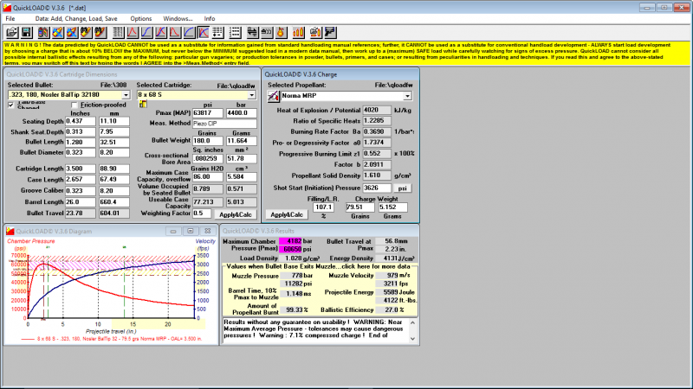The height and width of the screenshot is (389, 693).
Task: Click the Filling/L.R. percent field
Action: click(323, 207)
